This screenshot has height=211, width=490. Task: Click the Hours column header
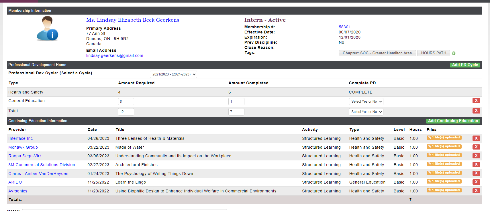click(415, 130)
